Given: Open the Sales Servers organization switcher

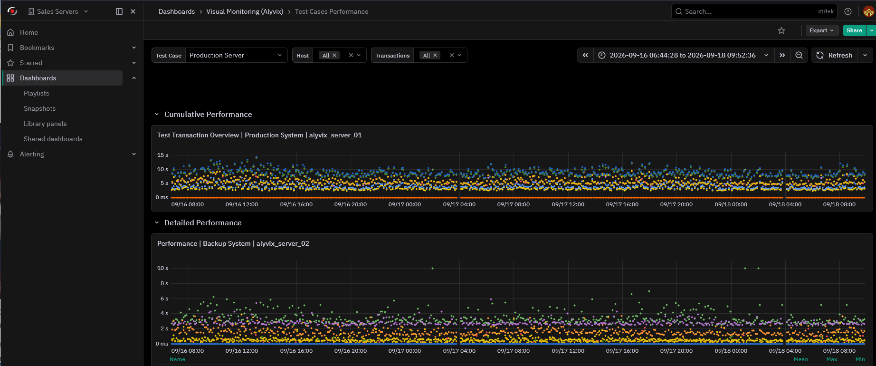Looking at the screenshot, I should (x=58, y=11).
